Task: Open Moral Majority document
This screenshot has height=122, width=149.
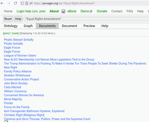Action: coord(13,99)
